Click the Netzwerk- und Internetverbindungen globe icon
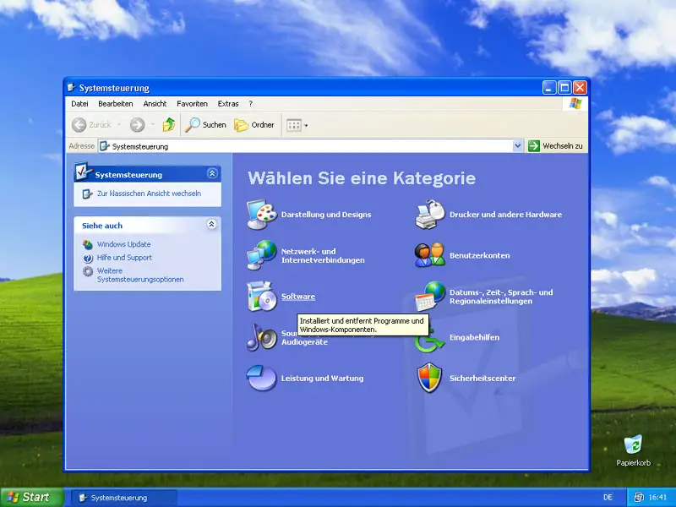The image size is (676, 507). pos(262,255)
